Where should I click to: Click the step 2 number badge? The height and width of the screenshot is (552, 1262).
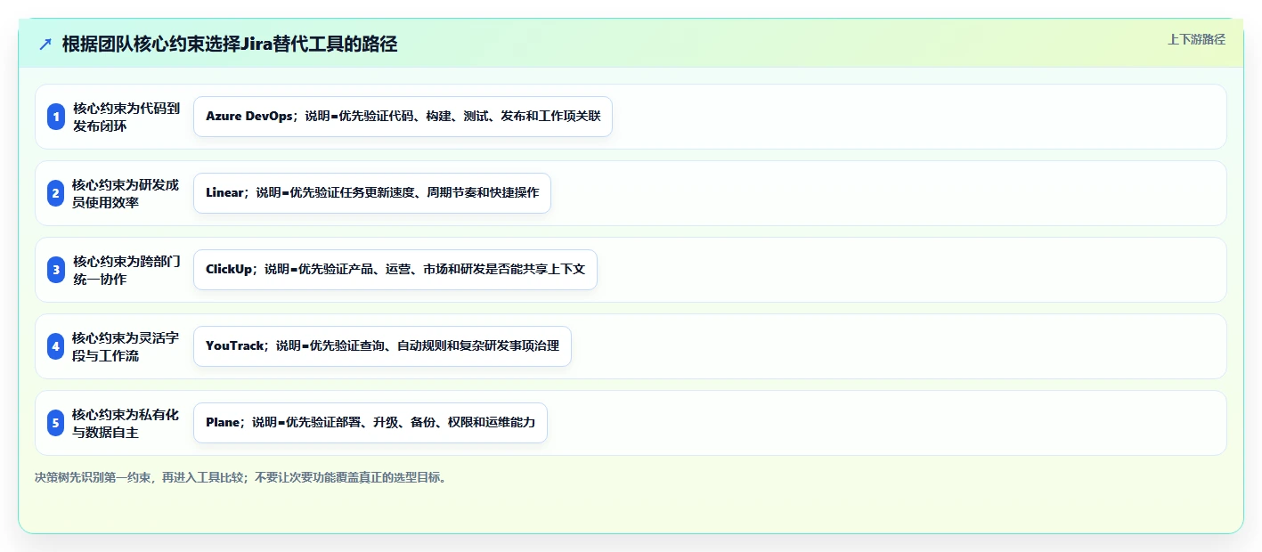point(56,193)
